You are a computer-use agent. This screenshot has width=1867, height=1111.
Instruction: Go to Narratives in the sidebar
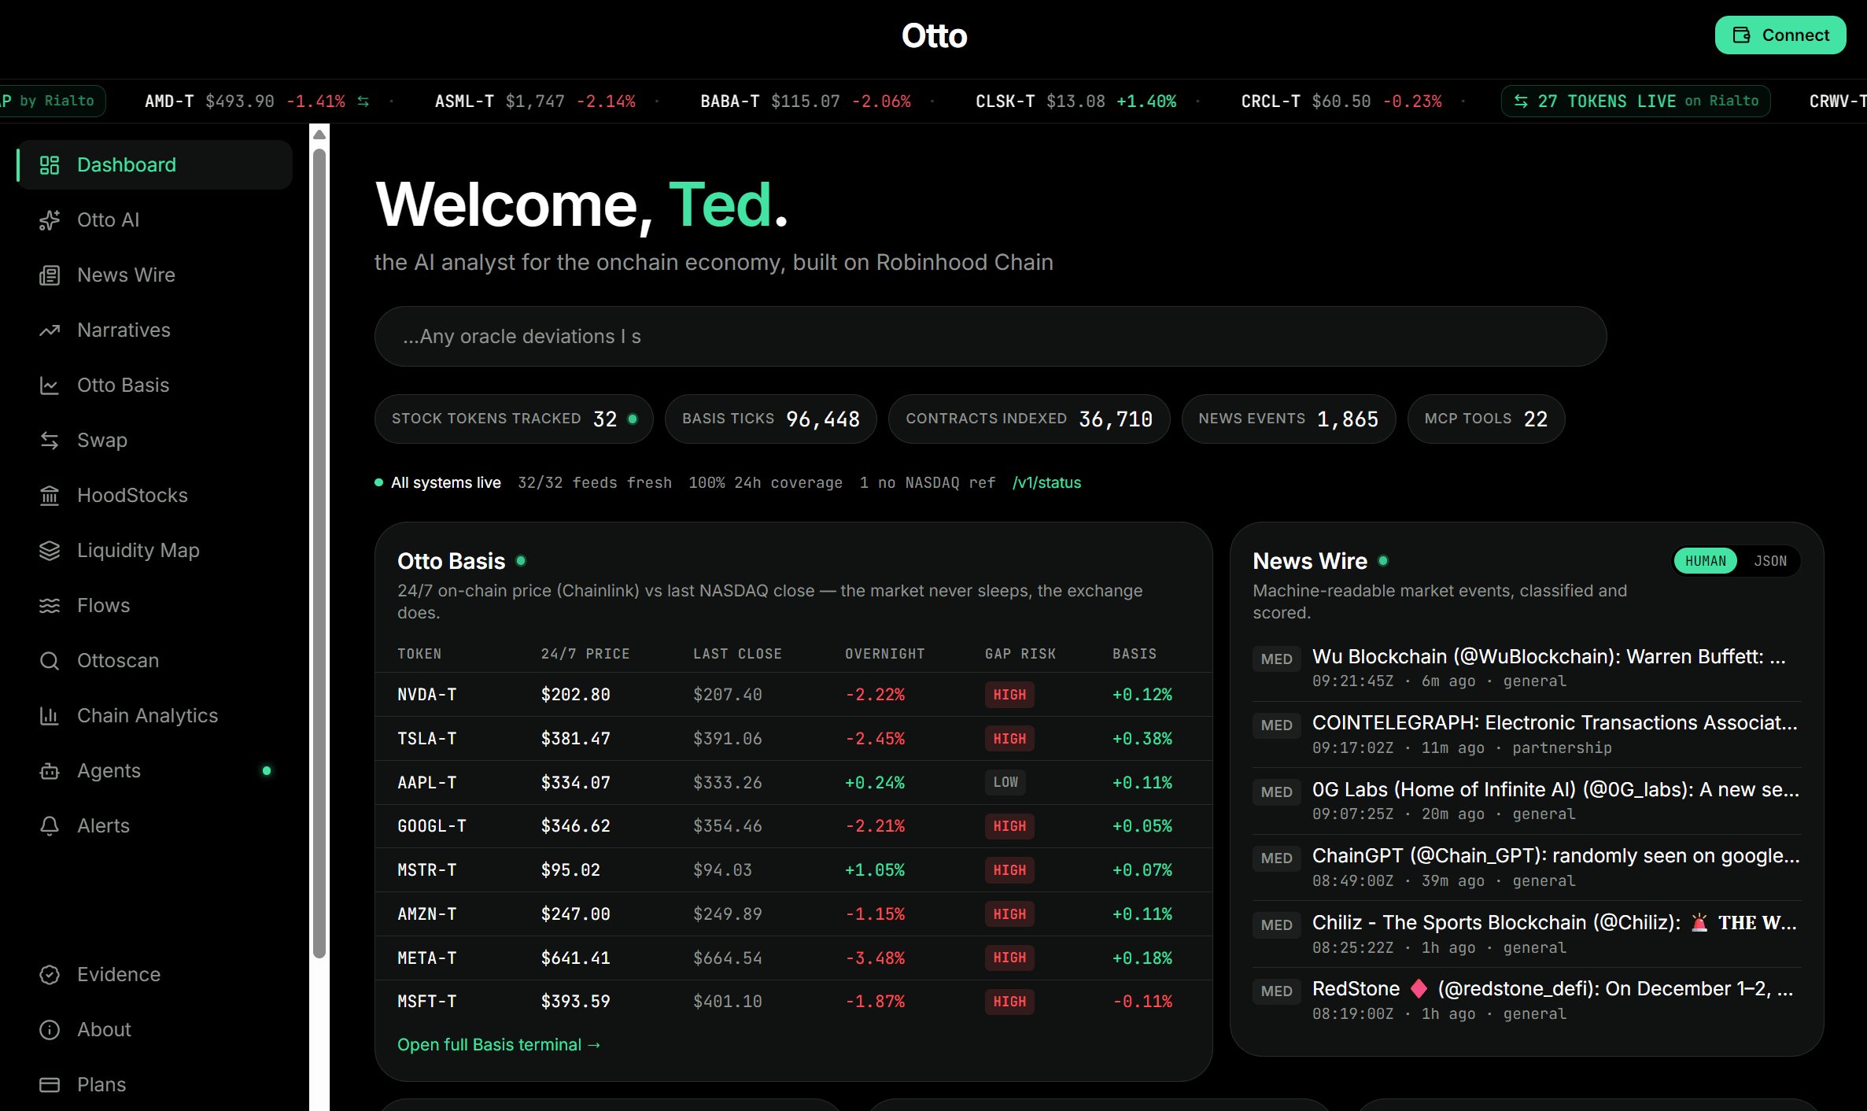[x=155, y=330]
